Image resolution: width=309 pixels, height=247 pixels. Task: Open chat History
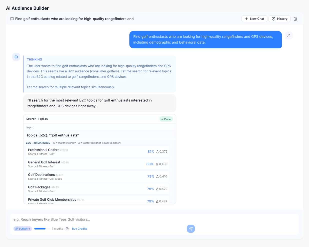point(279,19)
